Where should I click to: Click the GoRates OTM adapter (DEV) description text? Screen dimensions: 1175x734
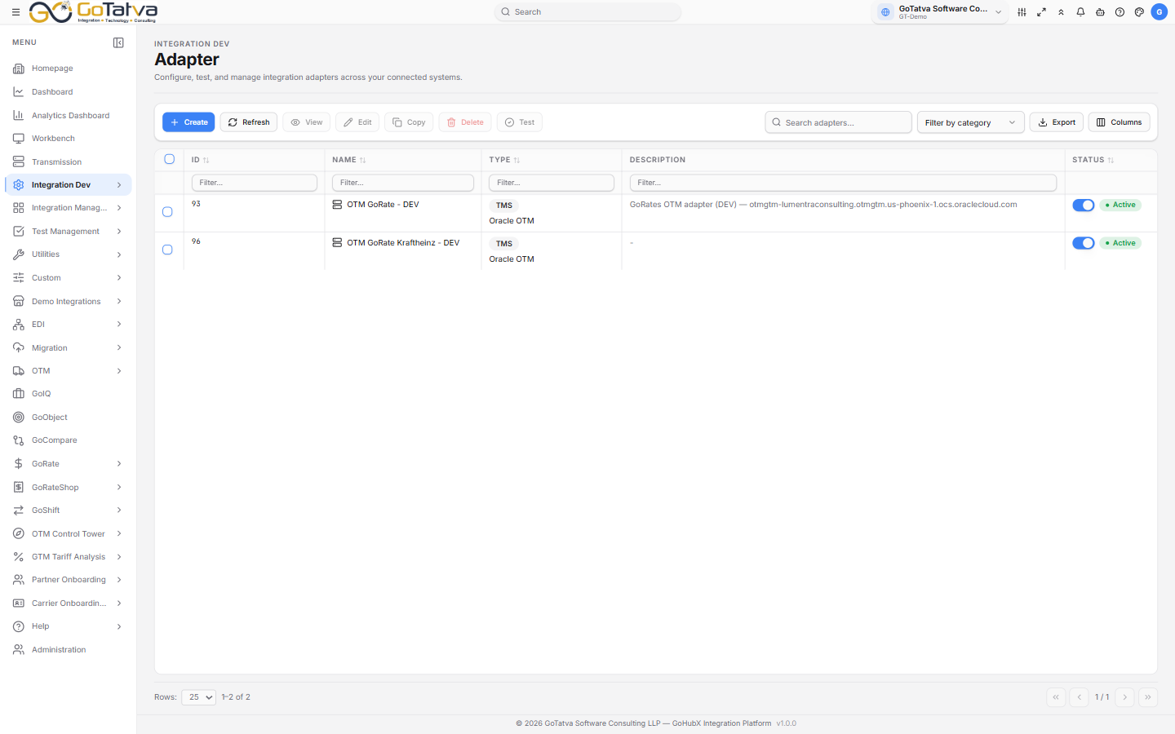tap(823, 205)
